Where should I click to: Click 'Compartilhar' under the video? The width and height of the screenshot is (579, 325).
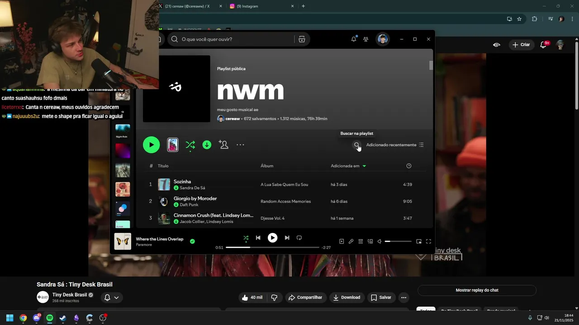305,297
